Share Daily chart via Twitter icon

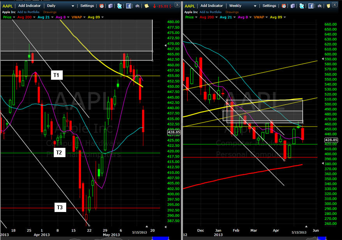point(119,6)
